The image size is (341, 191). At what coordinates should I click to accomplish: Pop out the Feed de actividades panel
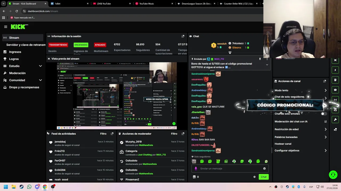tap(112, 134)
